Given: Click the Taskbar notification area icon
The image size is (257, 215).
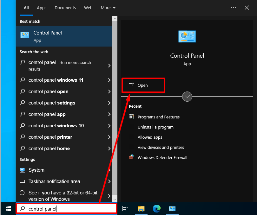Looking at the screenshot, I should tap(22, 181).
